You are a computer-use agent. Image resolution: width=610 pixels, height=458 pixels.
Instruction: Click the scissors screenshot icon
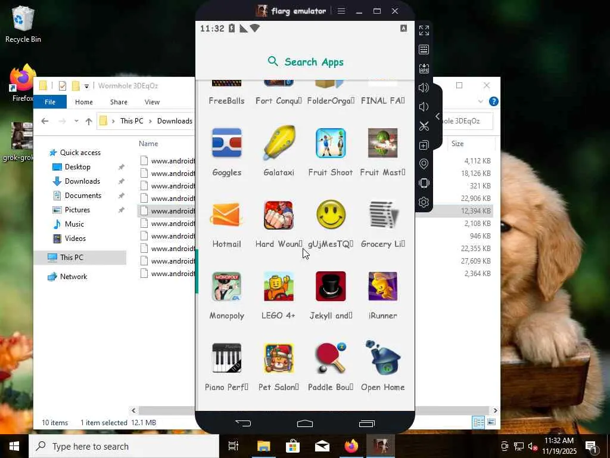point(424,126)
